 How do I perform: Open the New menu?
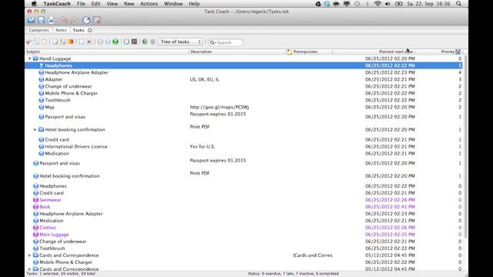click(x=129, y=4)
